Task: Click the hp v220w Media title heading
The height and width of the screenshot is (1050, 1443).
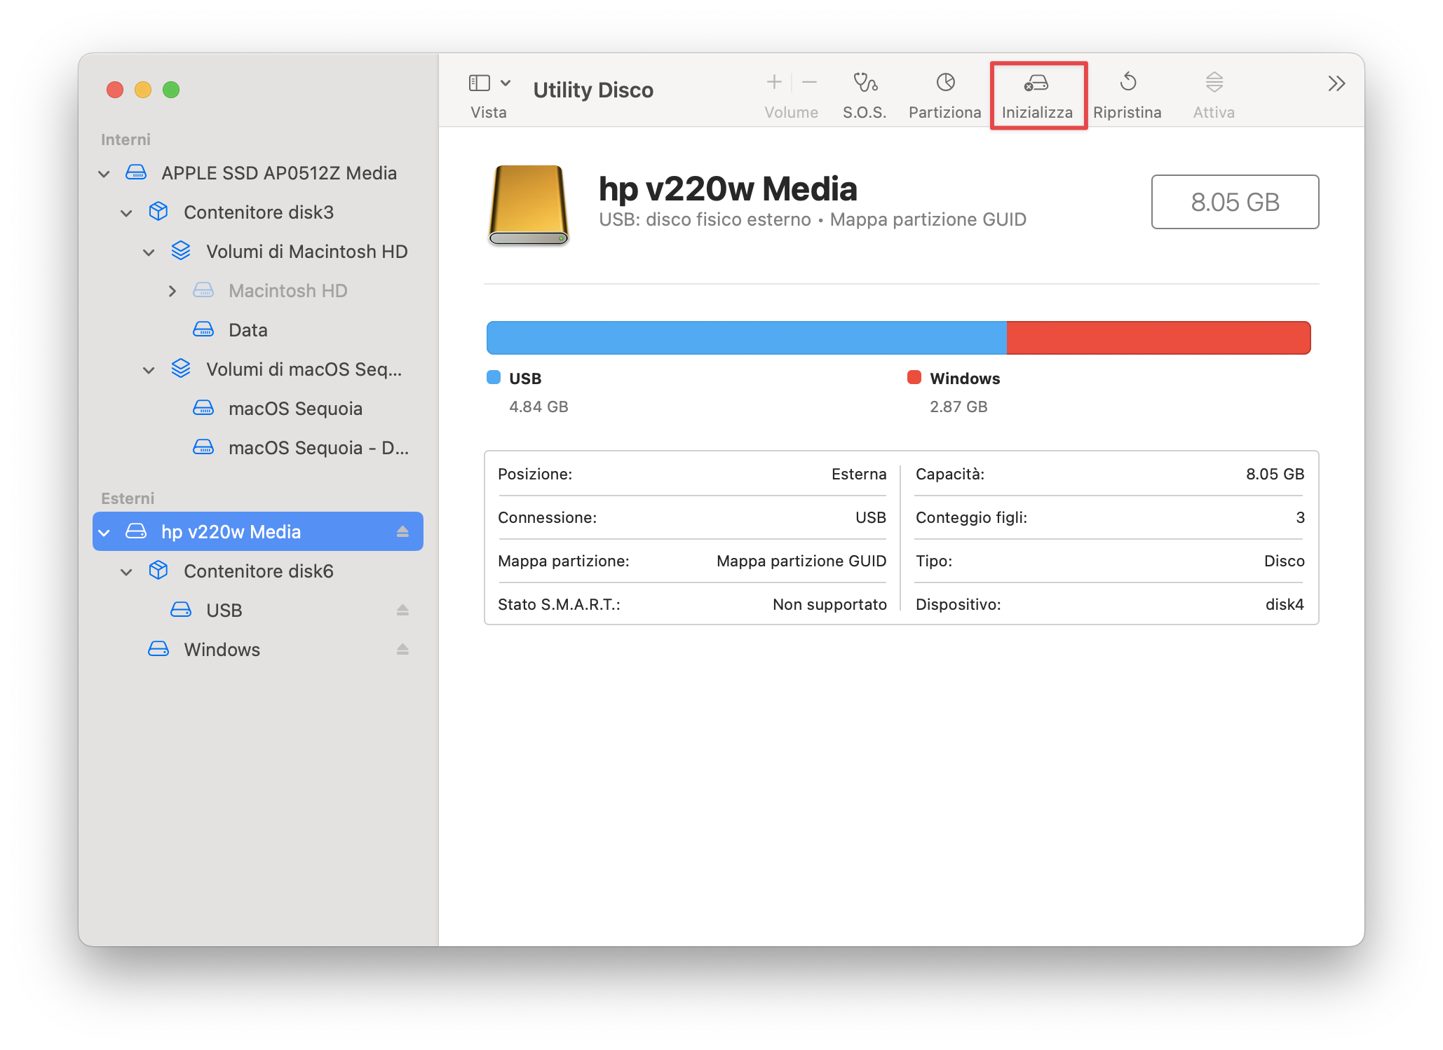Action: (728, 189)
